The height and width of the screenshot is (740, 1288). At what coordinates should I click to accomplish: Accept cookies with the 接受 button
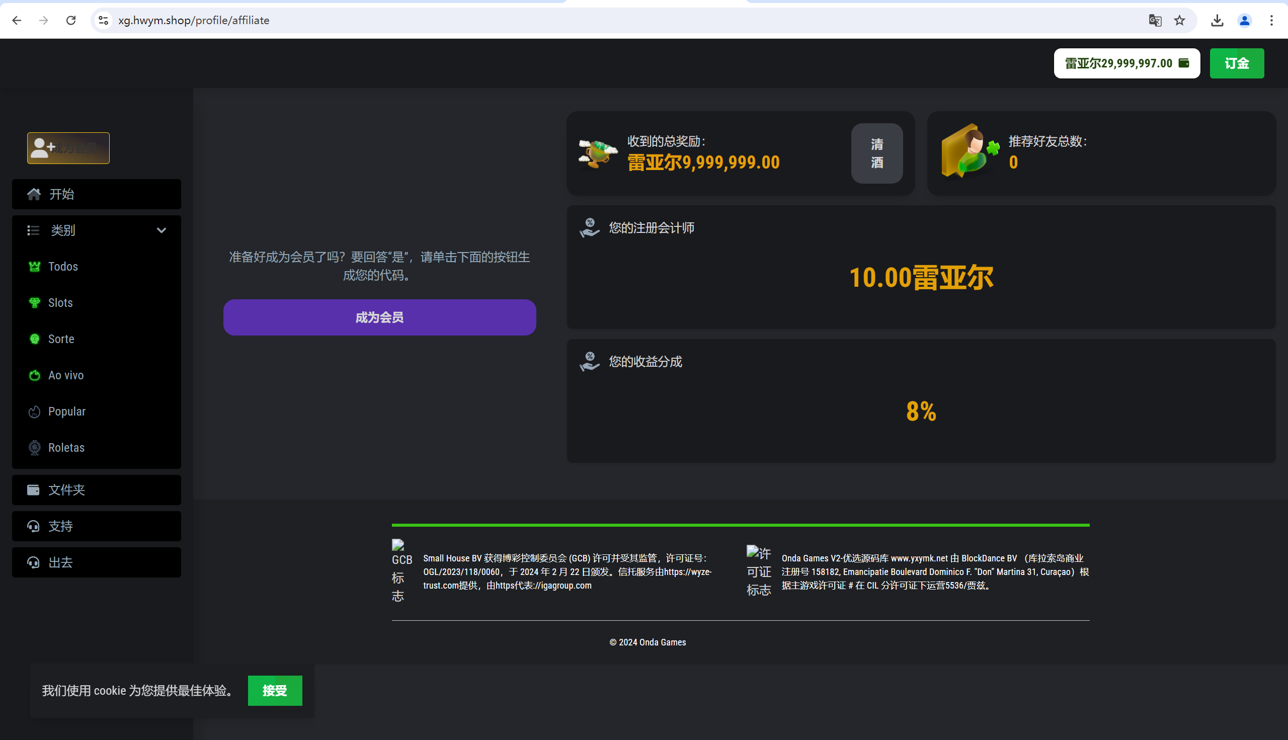point(275,690)
